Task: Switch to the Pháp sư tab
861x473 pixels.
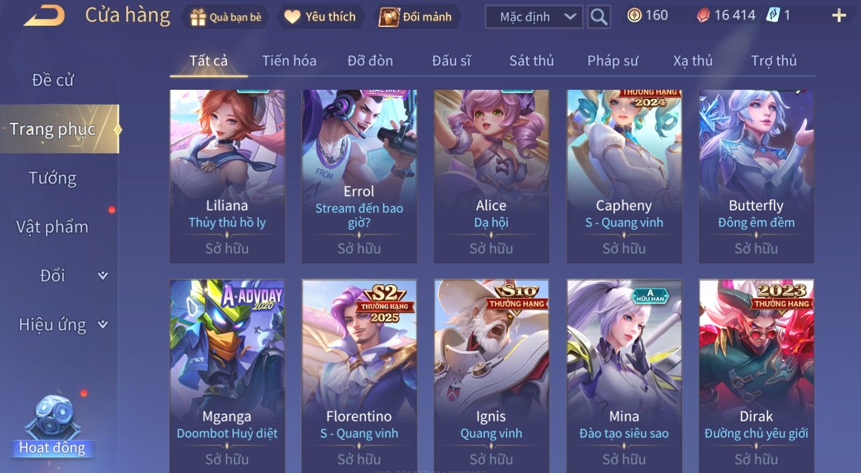Action: 613,61
